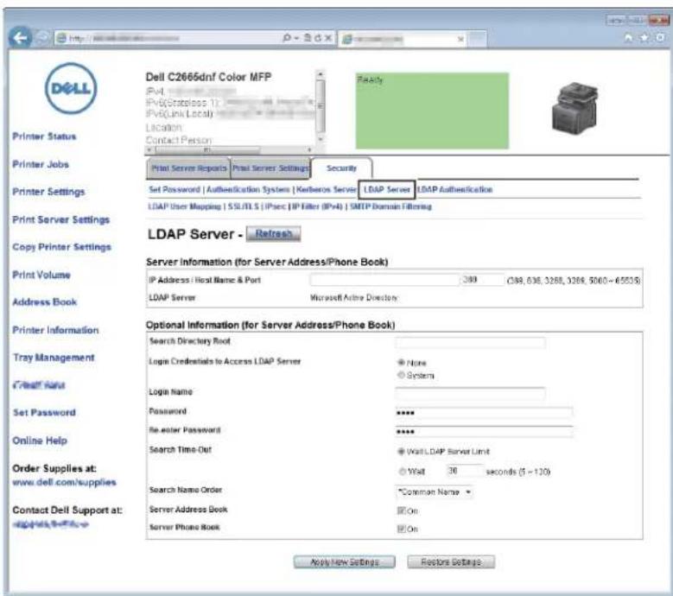Click the Dell logo
Screen dimensions: 673x596
click(71, 88)
